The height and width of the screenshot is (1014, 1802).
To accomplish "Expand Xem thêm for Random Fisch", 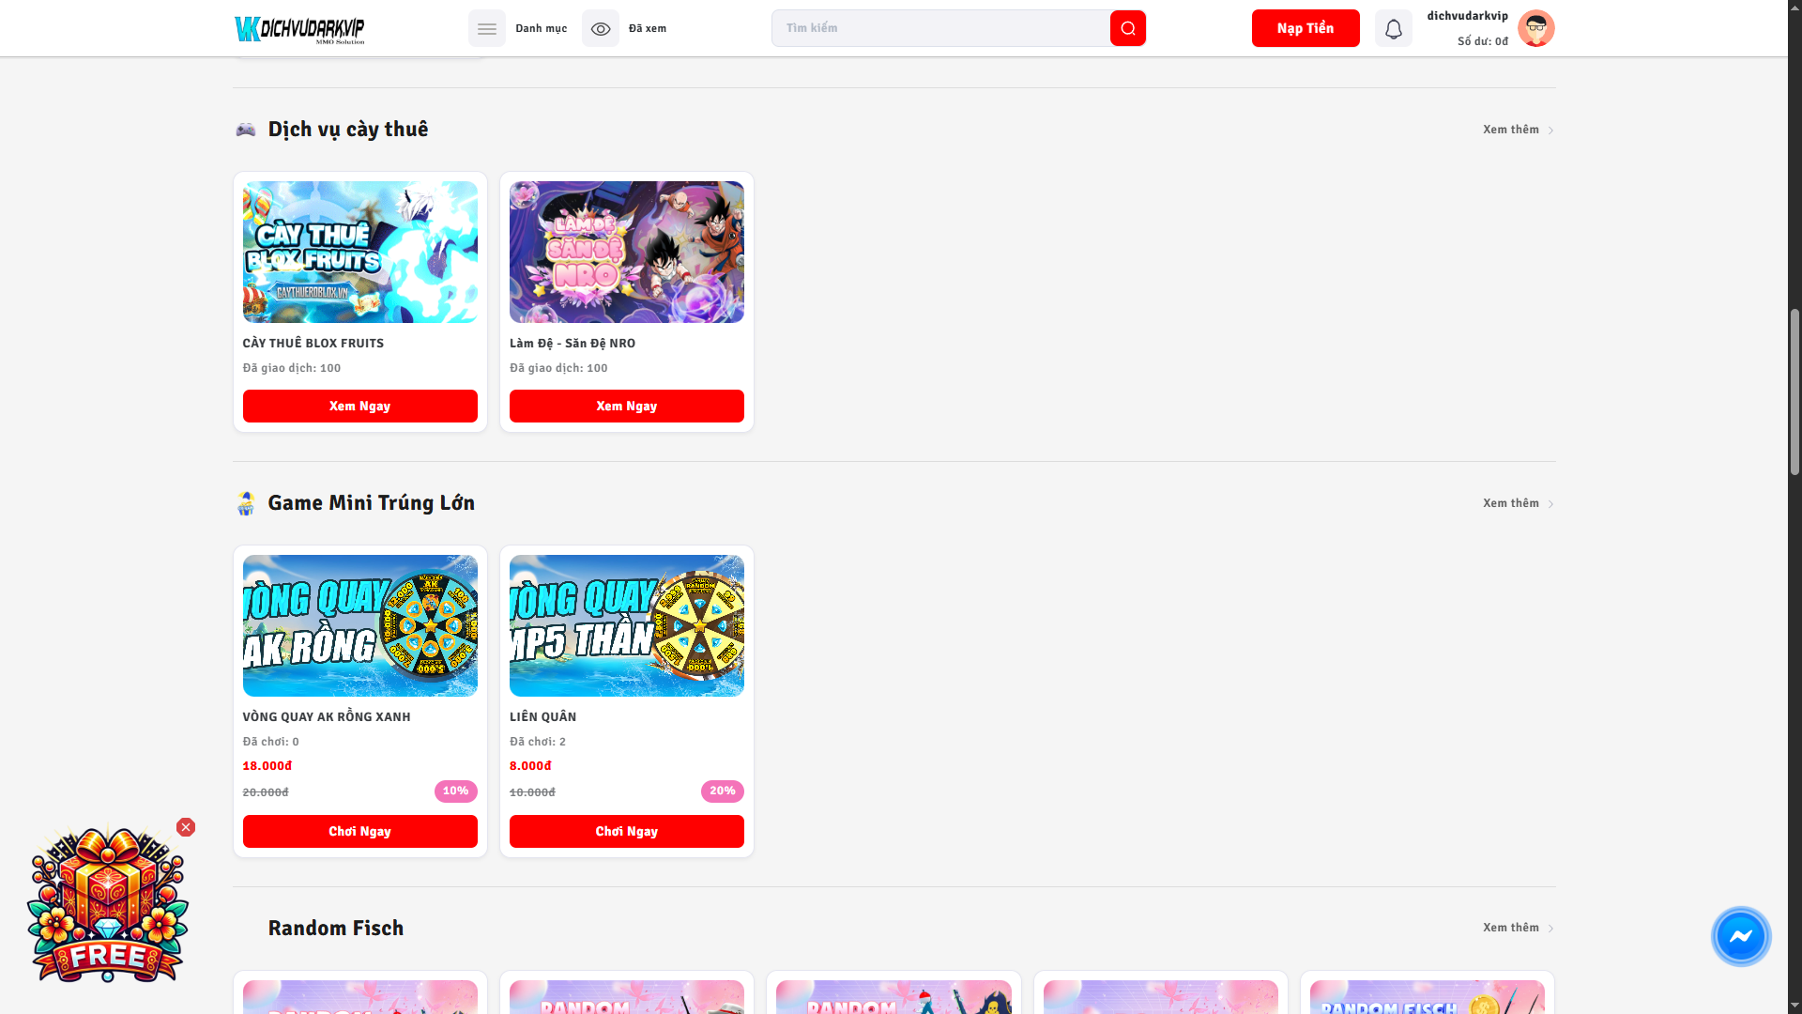I will point(1518,928).
